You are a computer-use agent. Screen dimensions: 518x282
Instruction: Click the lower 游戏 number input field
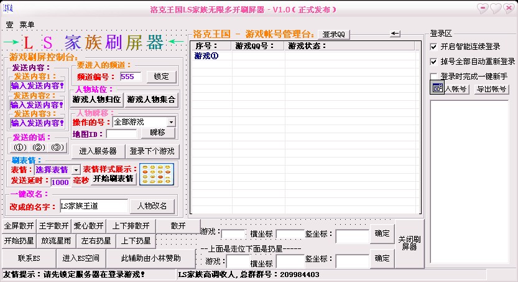click(238, 261)
